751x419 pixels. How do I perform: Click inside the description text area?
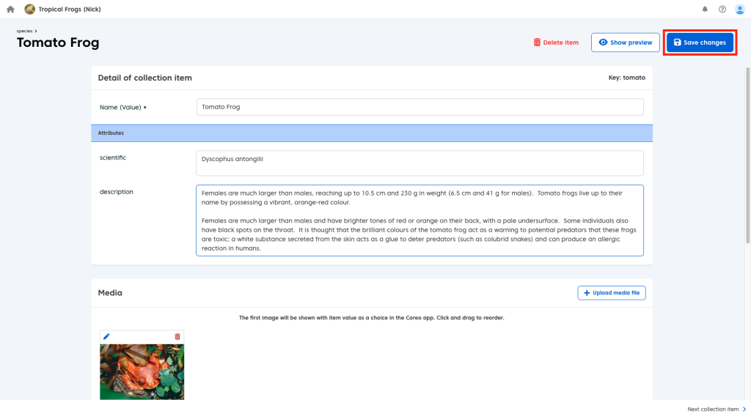pos(420,220)
